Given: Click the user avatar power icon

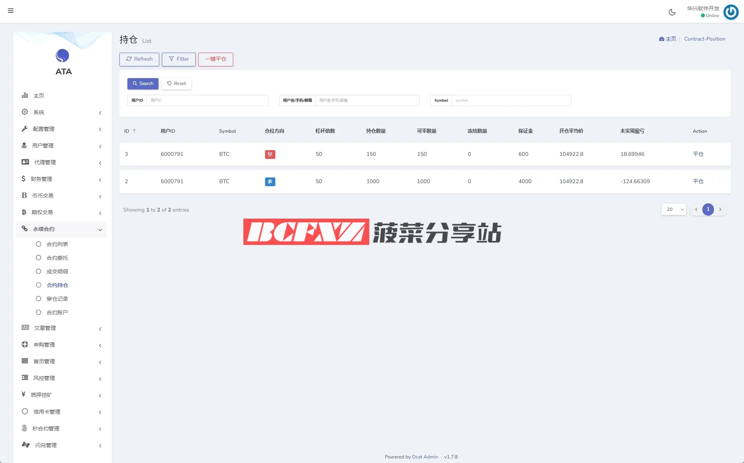Looking at the screenshot, I should click(x=731, y=12).
